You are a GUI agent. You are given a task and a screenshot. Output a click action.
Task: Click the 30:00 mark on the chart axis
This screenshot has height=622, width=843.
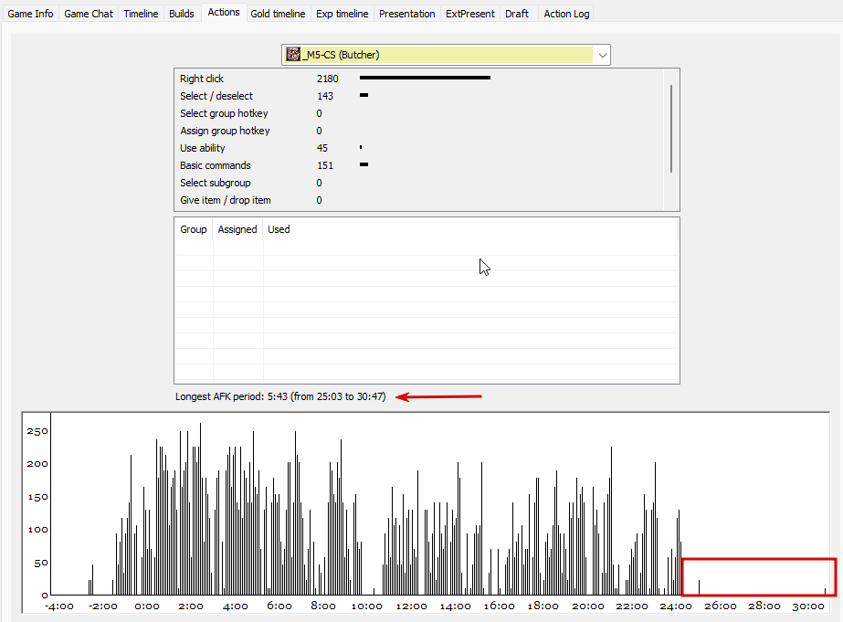pyautogui.click(x=808, y=606)
